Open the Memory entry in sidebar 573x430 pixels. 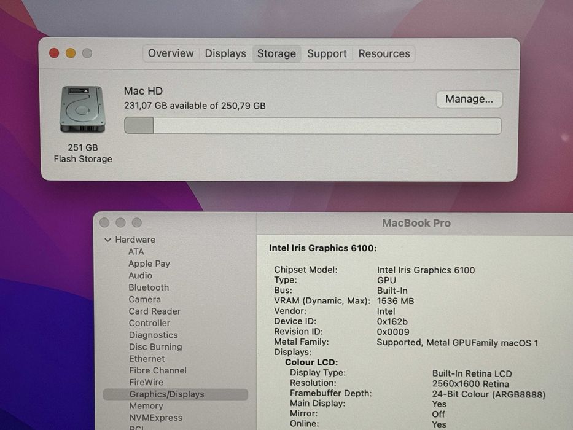pos(146,406)
